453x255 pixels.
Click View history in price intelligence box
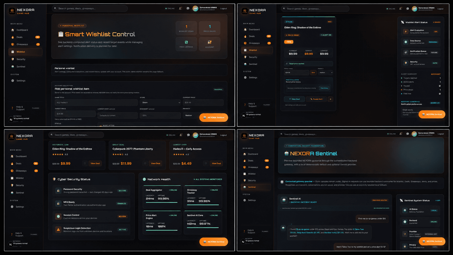(324, 88)
